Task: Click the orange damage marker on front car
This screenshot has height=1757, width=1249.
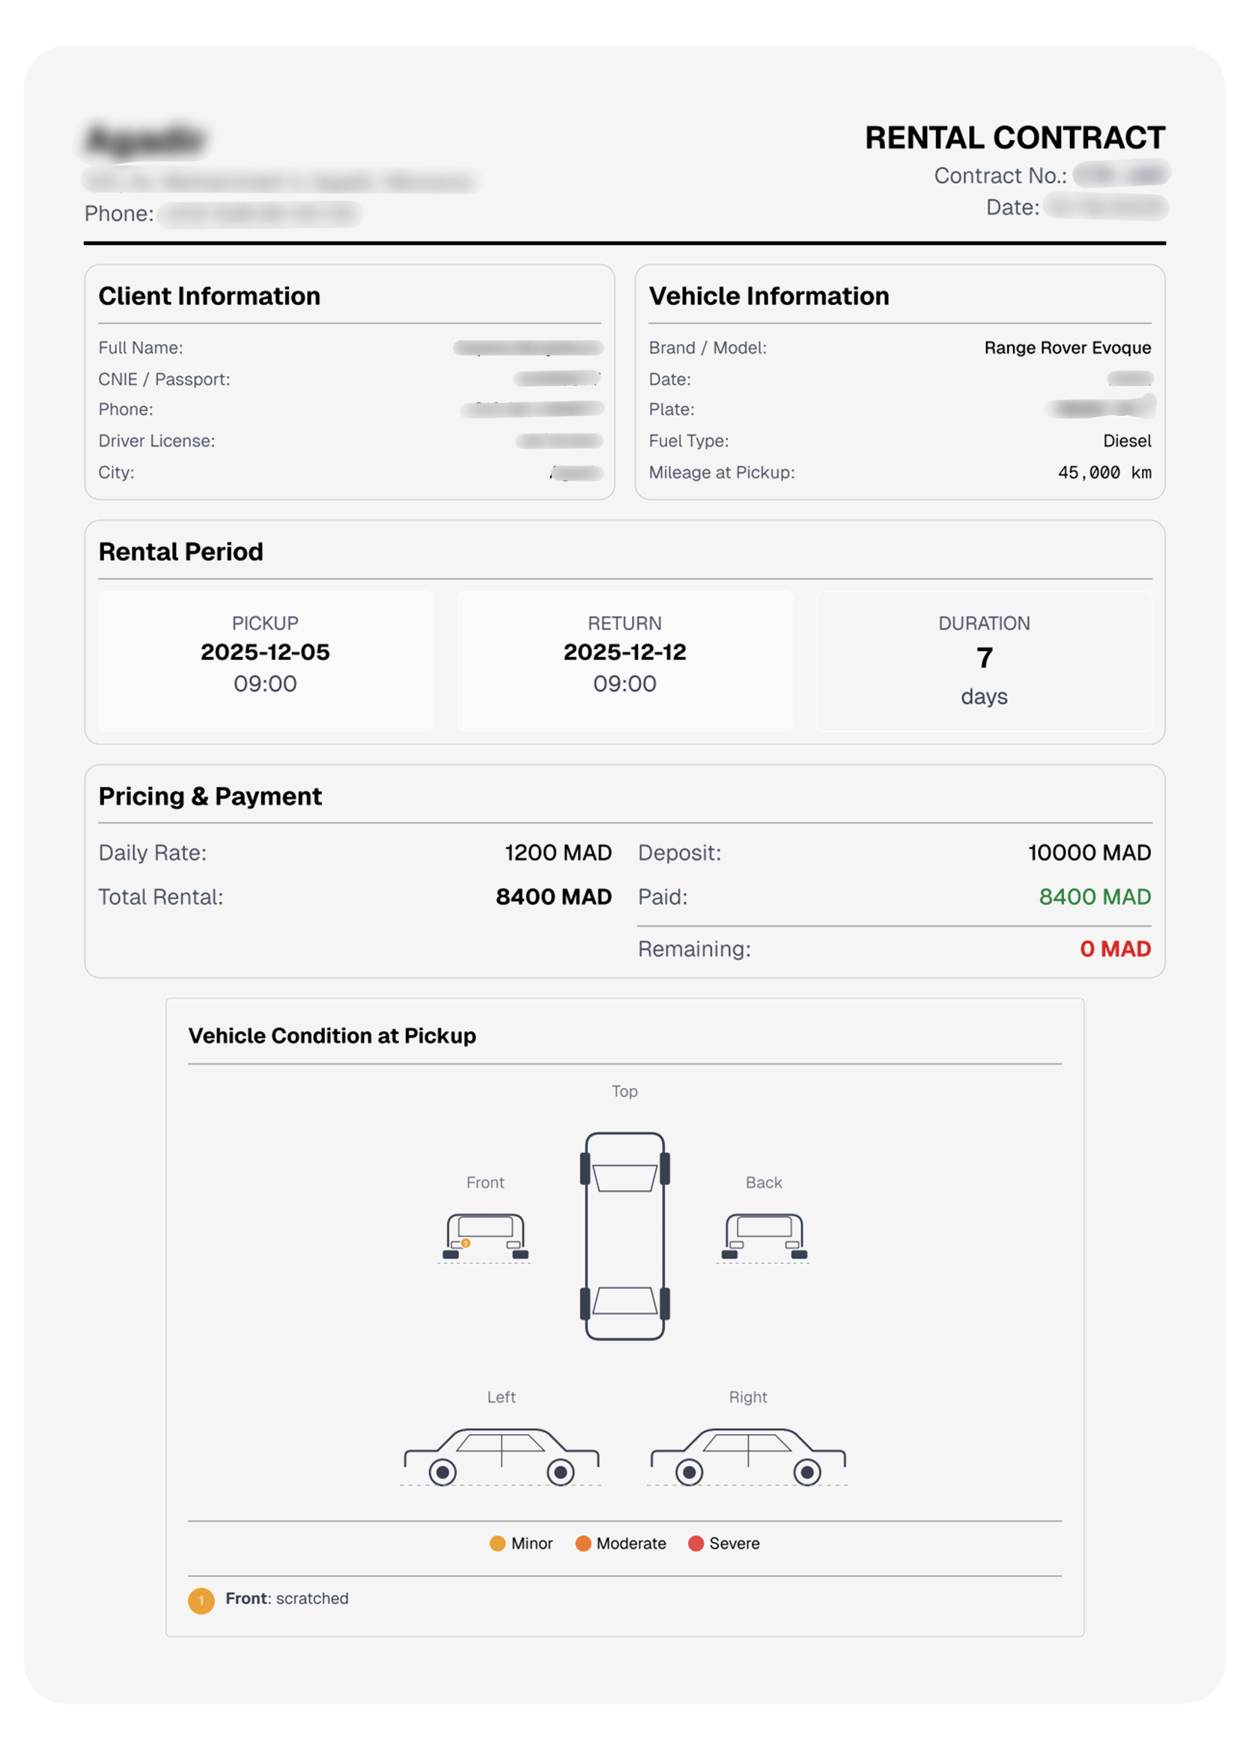Action: tap(465, 1243)
